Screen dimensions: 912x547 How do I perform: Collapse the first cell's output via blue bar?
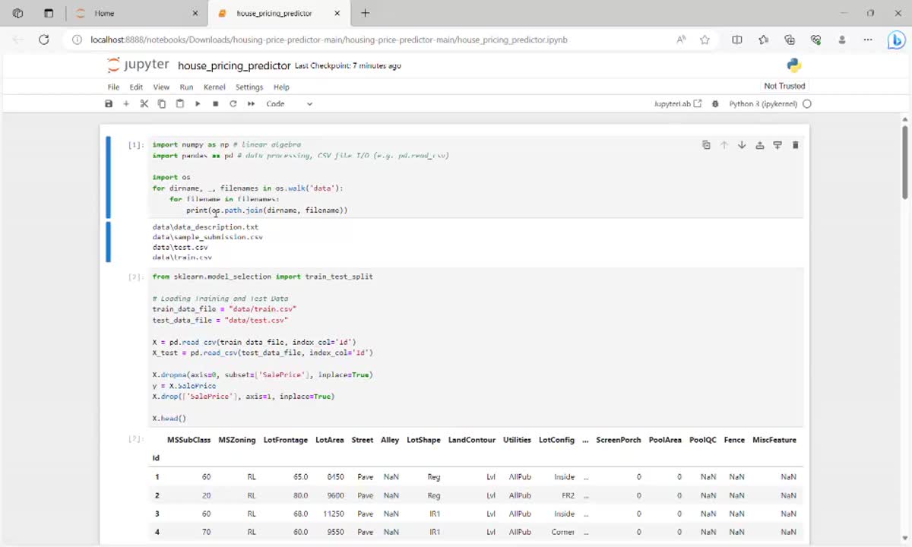[108, 242]
